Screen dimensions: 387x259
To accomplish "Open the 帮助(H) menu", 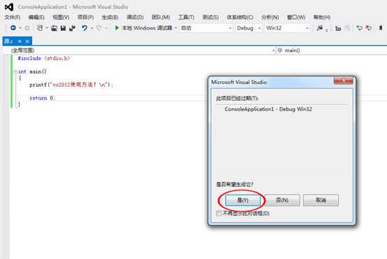I will click(322, 17).
